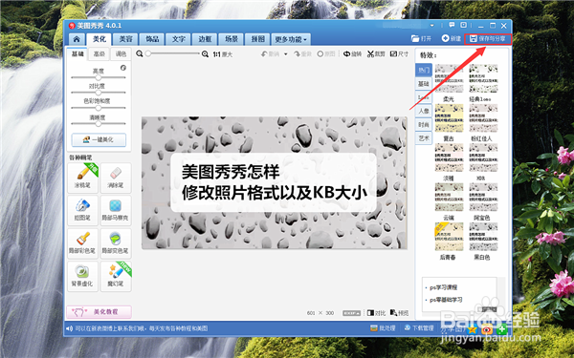Switch to the 美容 tab
The height and width of the screenshot is (358, 574).
125,39
